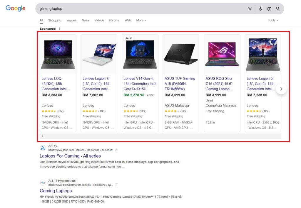Open the 'Laptops For Gaming - All series' link
This screenshot has width=301, height=208.
70,156
